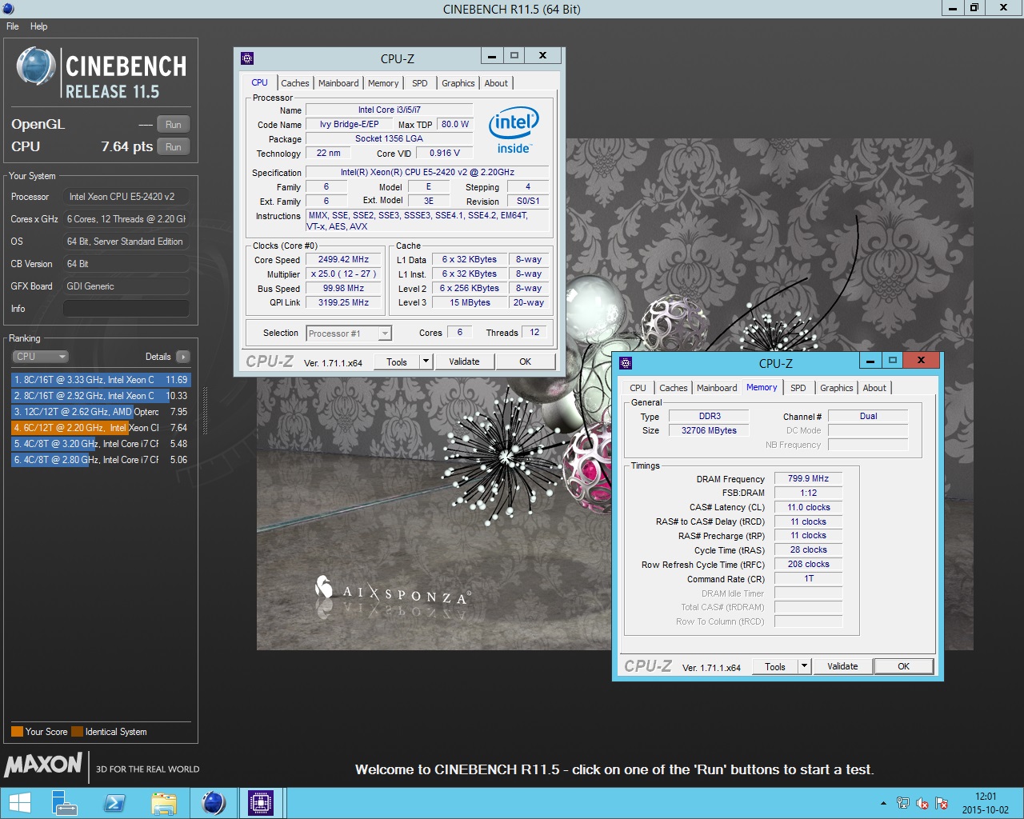Select ranking row 4C/8T @ 2.80 GHz
The height and width of the screenshot is (819, 1024).
coord(101,460)
